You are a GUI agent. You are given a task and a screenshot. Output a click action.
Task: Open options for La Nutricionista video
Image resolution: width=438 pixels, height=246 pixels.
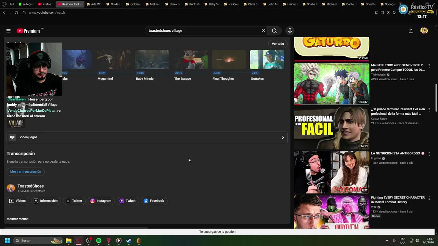[x=429, y=154]
